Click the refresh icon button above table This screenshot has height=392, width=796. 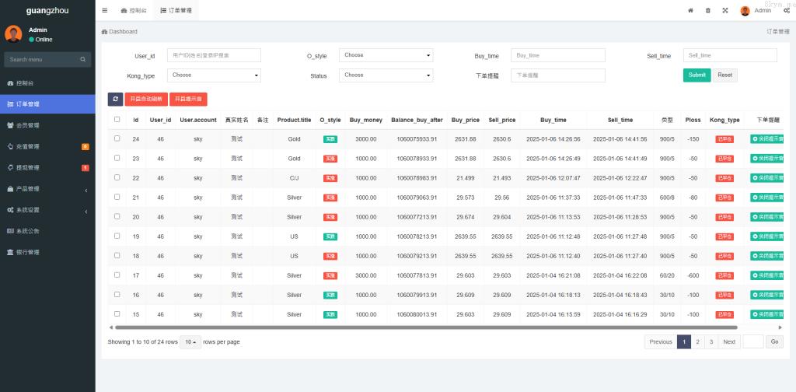(115, 99)
